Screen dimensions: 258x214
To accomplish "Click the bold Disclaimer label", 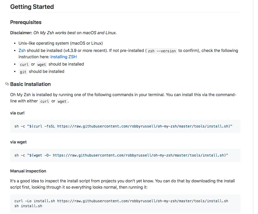I will pyautogui.click(x=21, y=33).
